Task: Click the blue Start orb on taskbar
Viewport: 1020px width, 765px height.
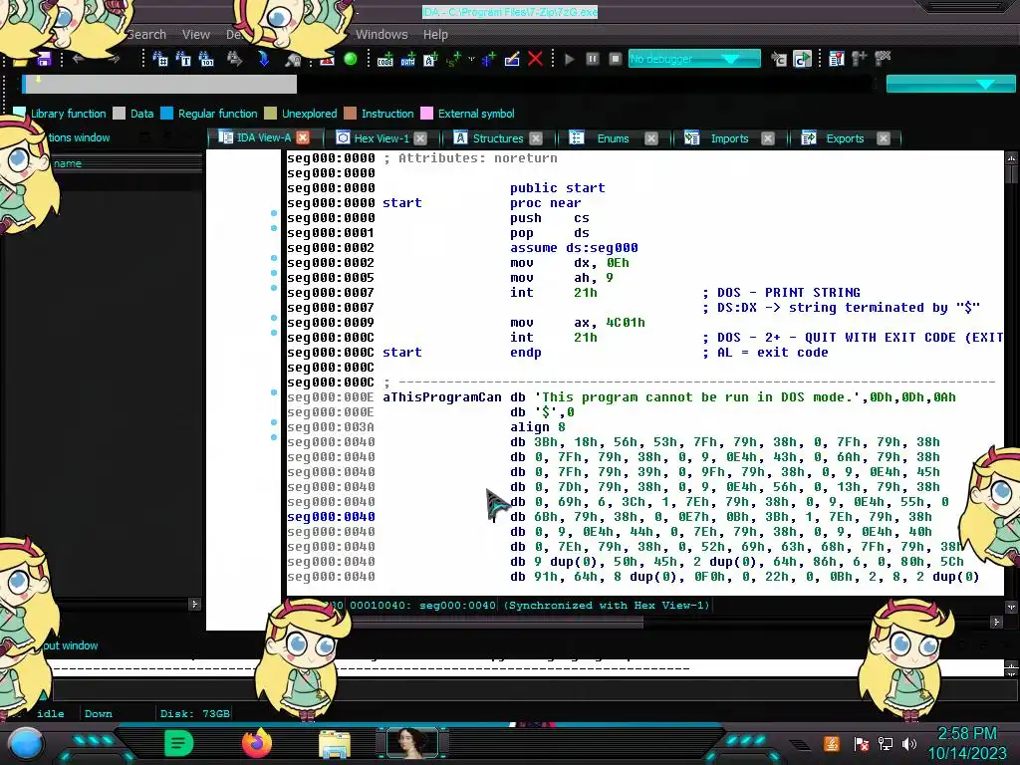Action: tap(25, 745)
